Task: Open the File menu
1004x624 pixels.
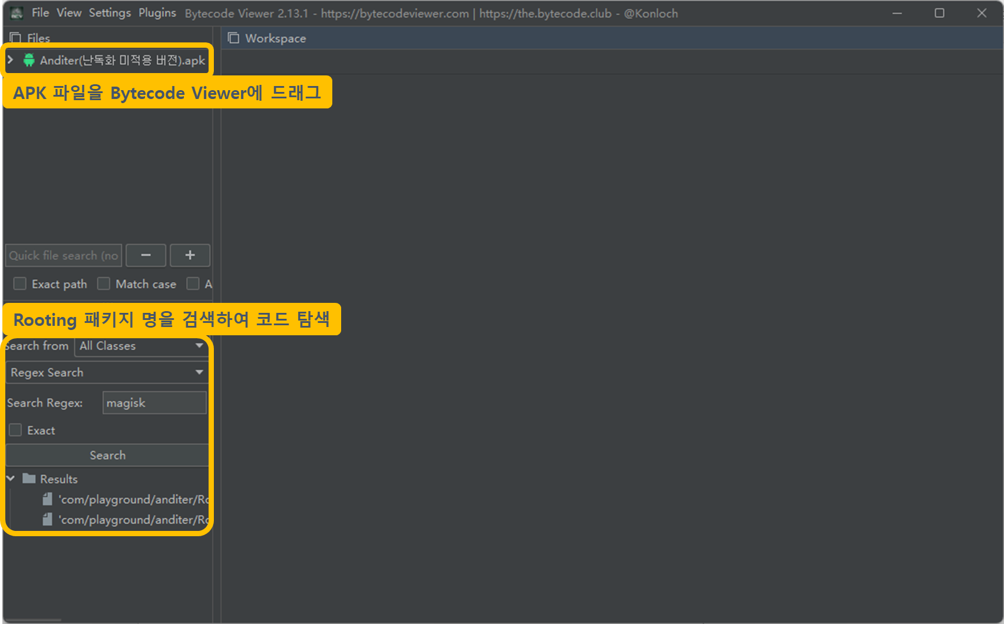Action: (40, 12)
